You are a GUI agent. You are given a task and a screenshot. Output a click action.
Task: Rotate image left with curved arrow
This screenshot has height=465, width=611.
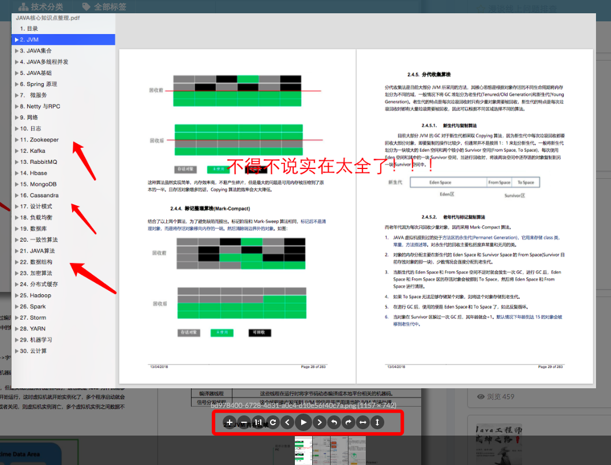tap(334, 422)
